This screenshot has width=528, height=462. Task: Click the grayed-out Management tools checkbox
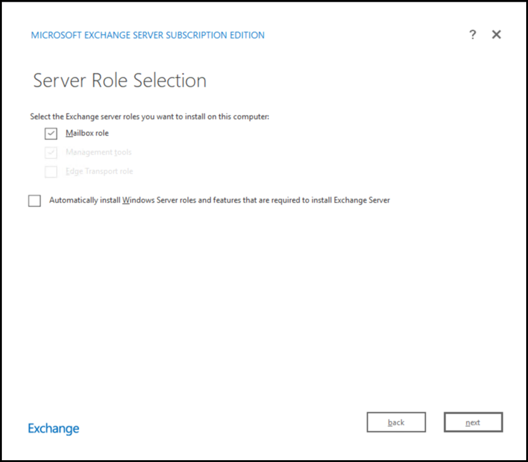[x=51, y=153]
